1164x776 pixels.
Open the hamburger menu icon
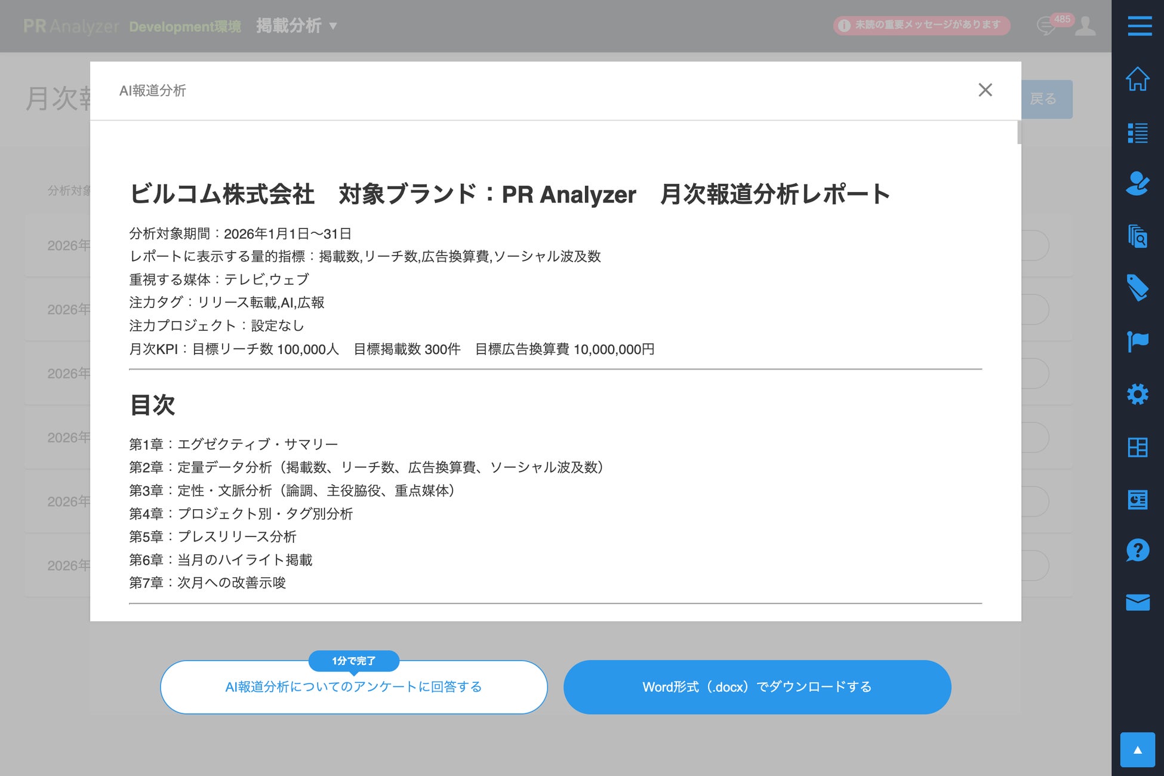pos(1139,26)
